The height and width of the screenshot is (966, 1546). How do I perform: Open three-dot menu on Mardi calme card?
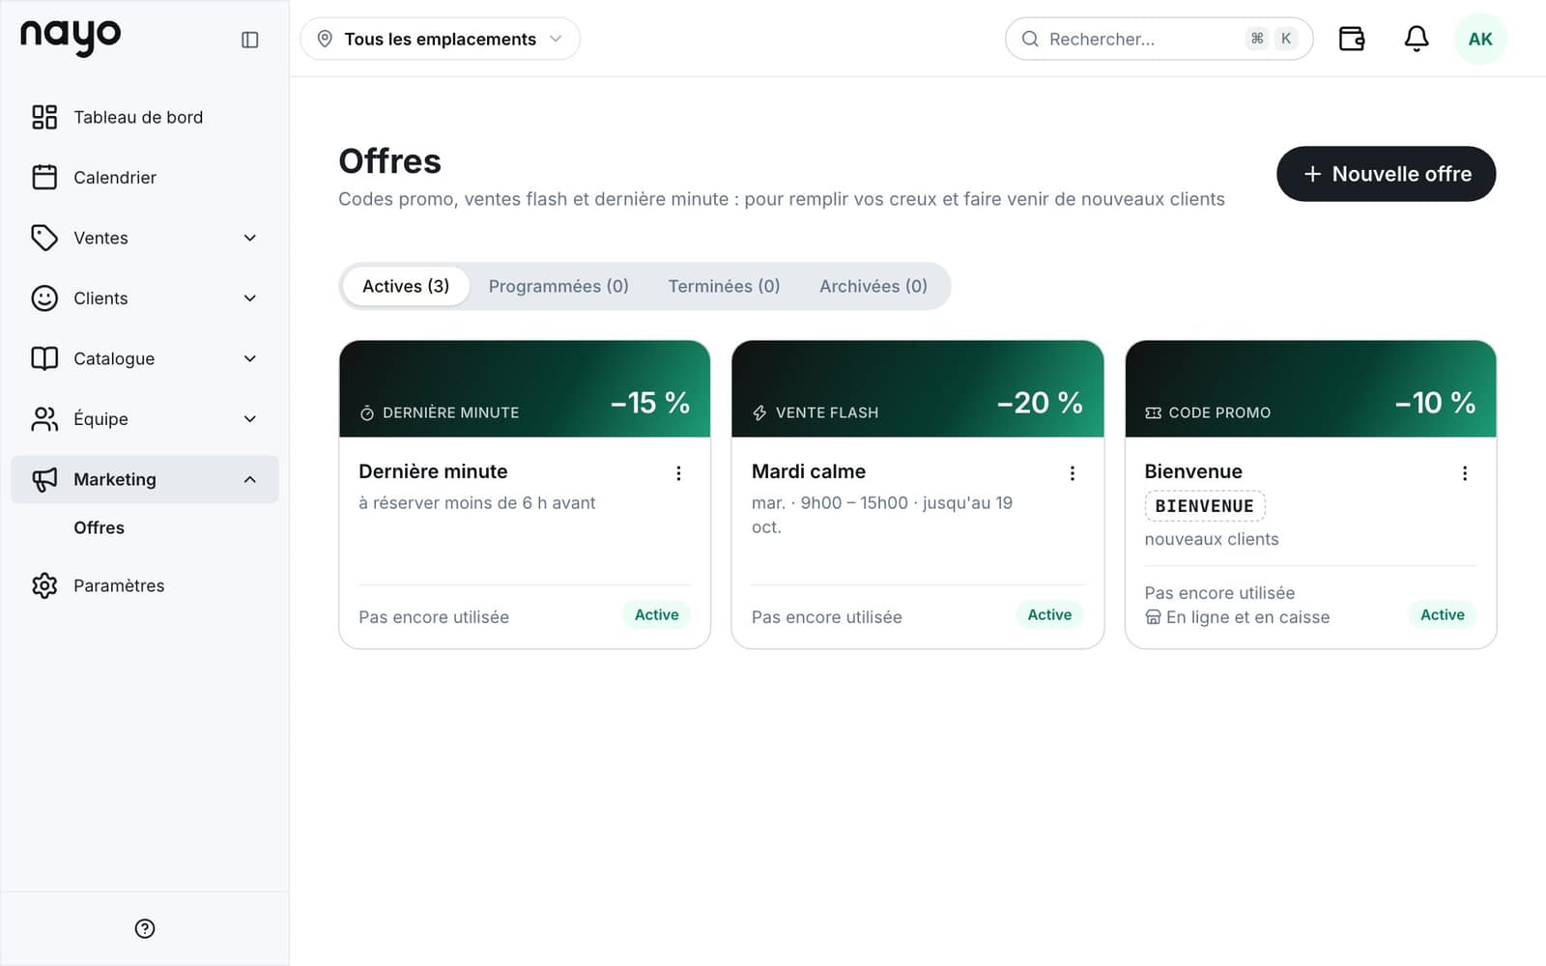[x=1072, y=473]
